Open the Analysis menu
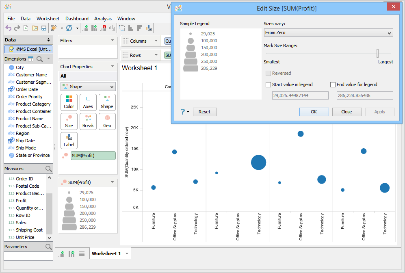 103,19
